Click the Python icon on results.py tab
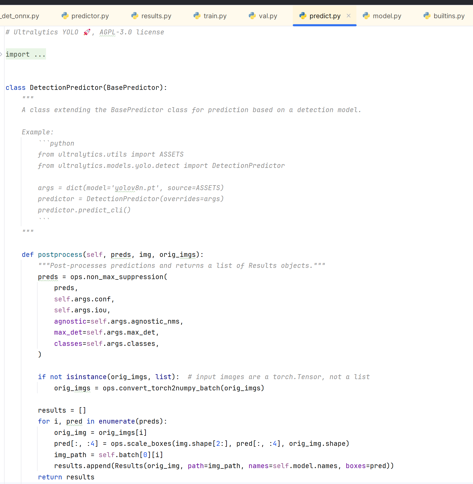The width and height of the screenshot is (473, 484). tap(135, 16)
